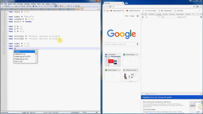Viewport: 203px width, 114px height.
Task: Click the Zoom In icon in Notepad++ toolbar
Action: 39,6
